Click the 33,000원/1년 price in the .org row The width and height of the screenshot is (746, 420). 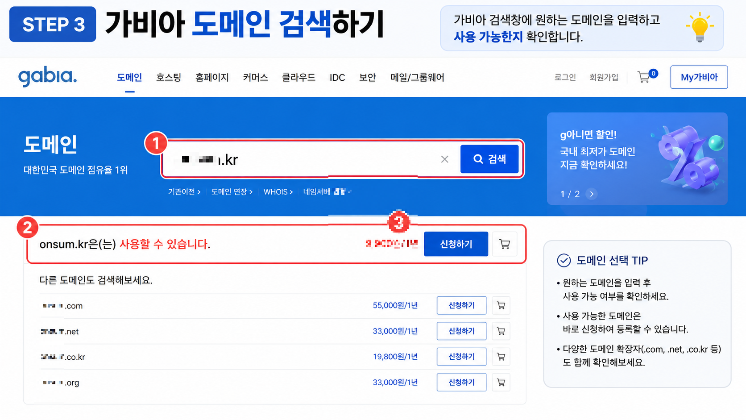tap(395, 383)
